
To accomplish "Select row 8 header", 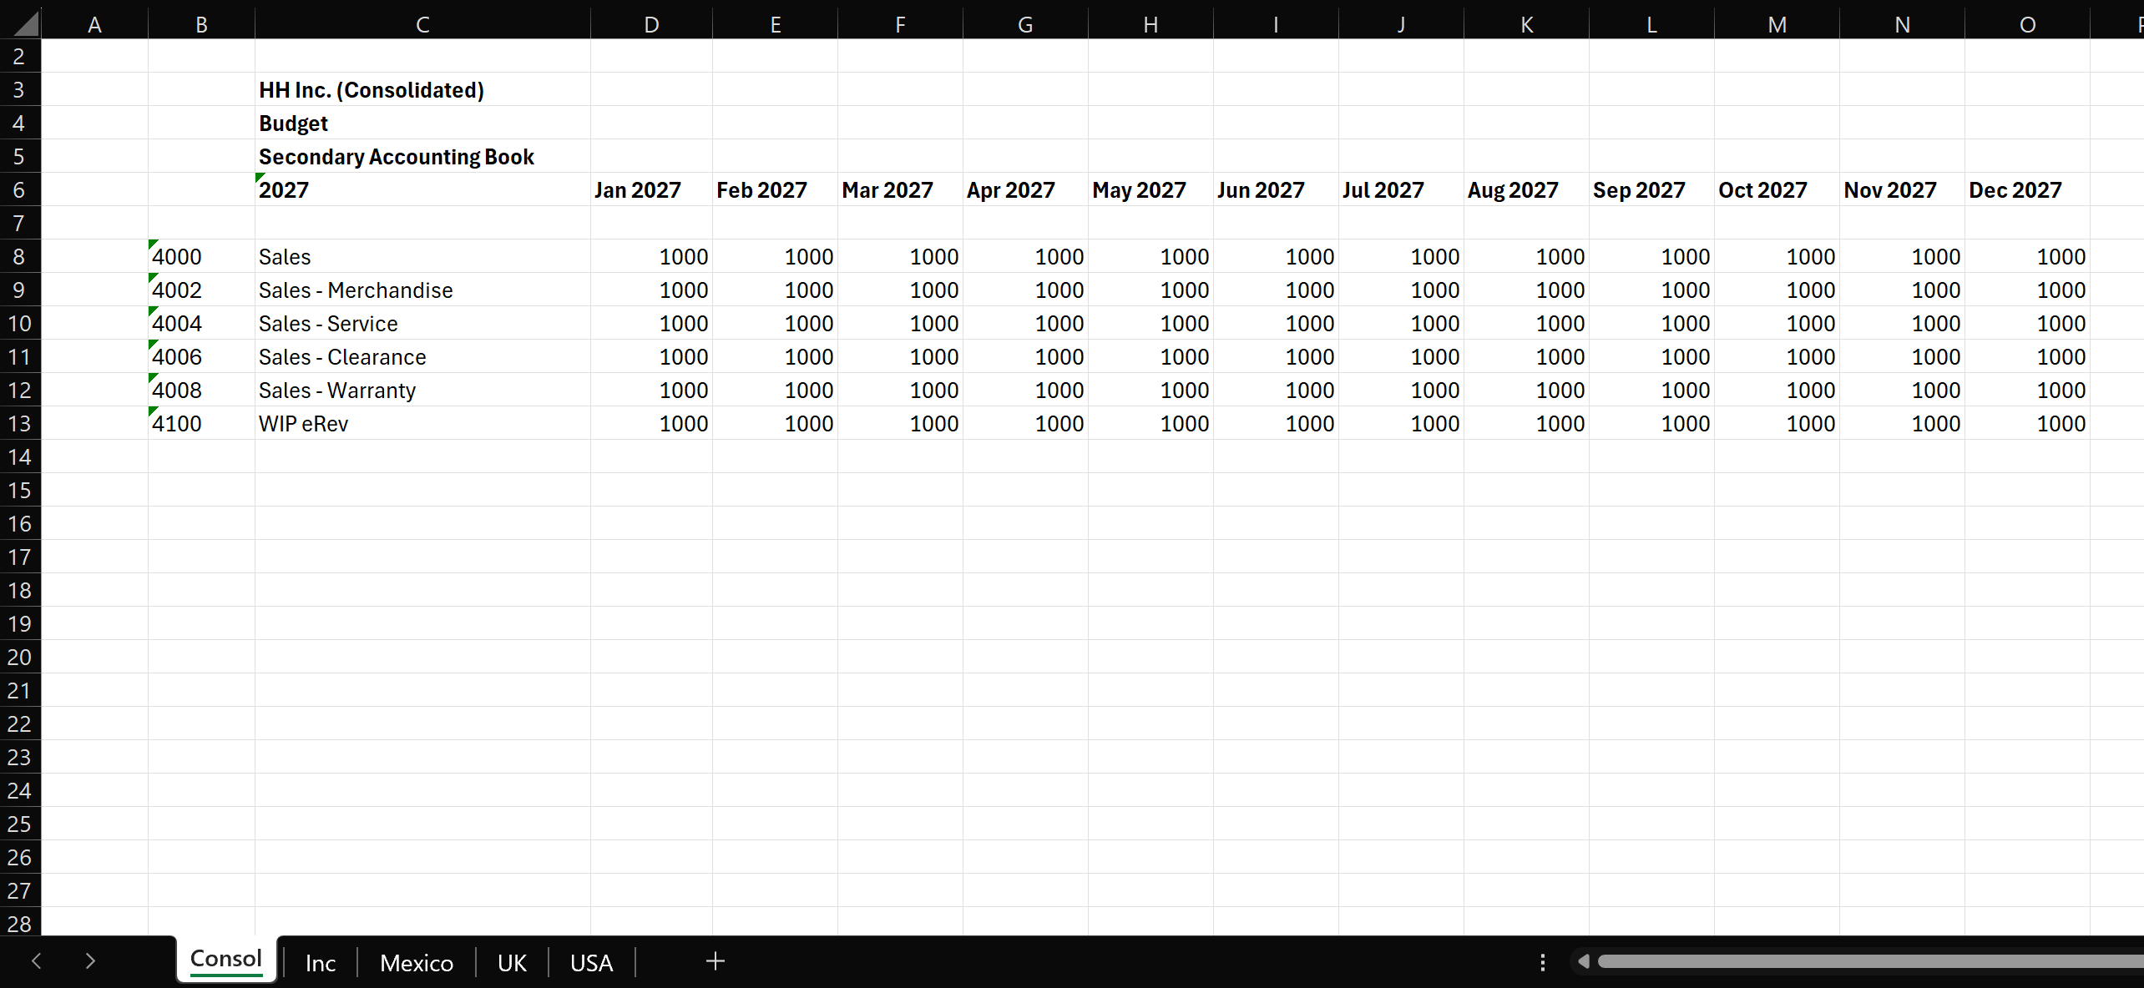I will pos(19,256).
